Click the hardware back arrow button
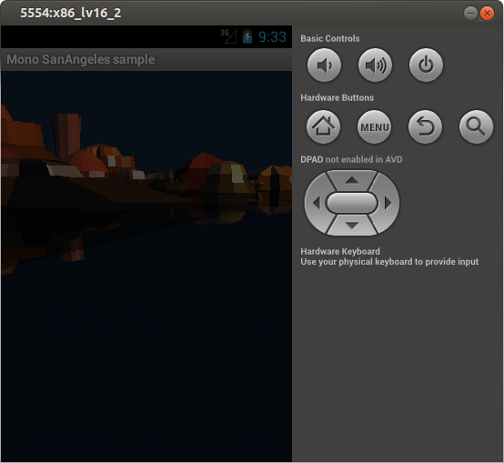504x463 pixels. click(x=425, y=126)
